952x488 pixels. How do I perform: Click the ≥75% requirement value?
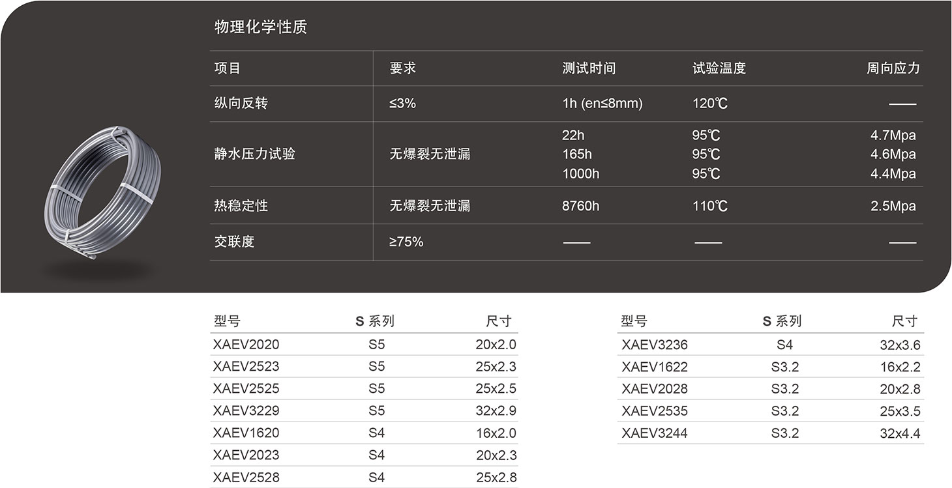[406, 242]
